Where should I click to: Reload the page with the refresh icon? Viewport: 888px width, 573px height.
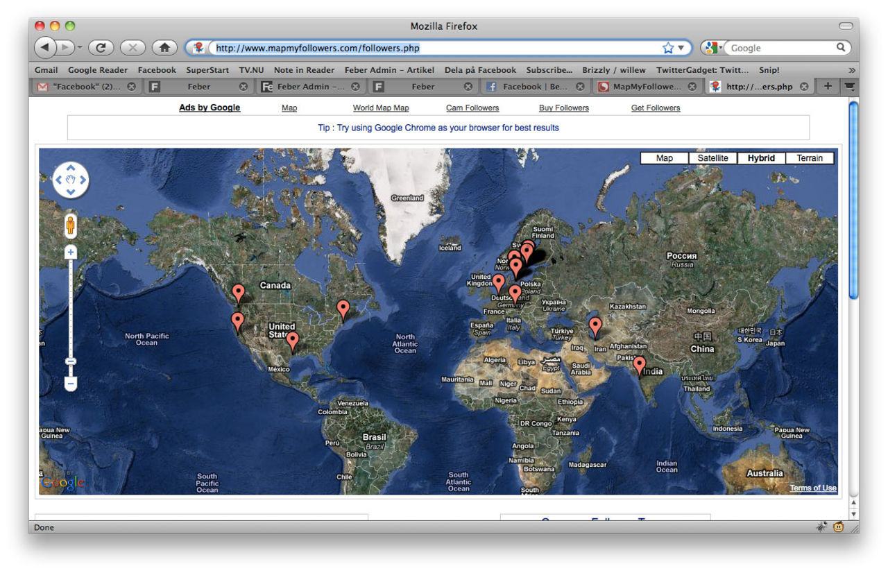point(101,47)
